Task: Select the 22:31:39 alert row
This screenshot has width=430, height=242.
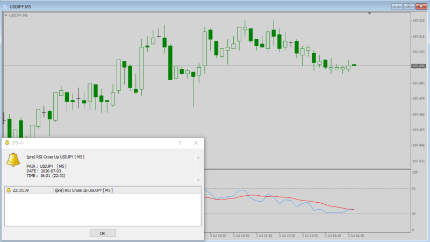Action: point(103,190)
